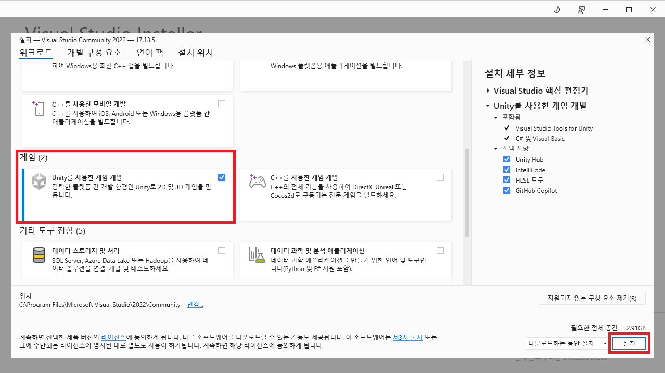Collapse Unity를 사용한 게임 개발 details section
Screen dimensions: 665x373
pyautogui.click(x=488, y=106)
